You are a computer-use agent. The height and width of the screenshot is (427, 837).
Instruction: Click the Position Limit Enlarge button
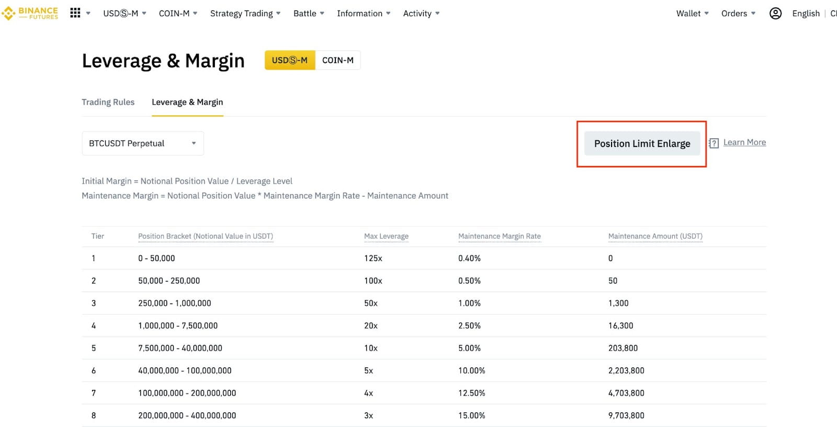[x=642, y=143]
